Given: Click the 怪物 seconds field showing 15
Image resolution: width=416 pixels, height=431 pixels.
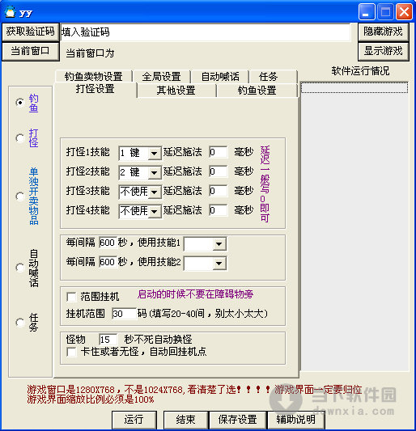Looking at the screenshot, I should [x=108, y=340].
